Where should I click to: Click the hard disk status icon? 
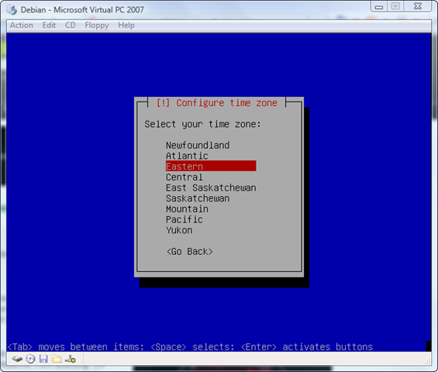click(x=17, y=359)
